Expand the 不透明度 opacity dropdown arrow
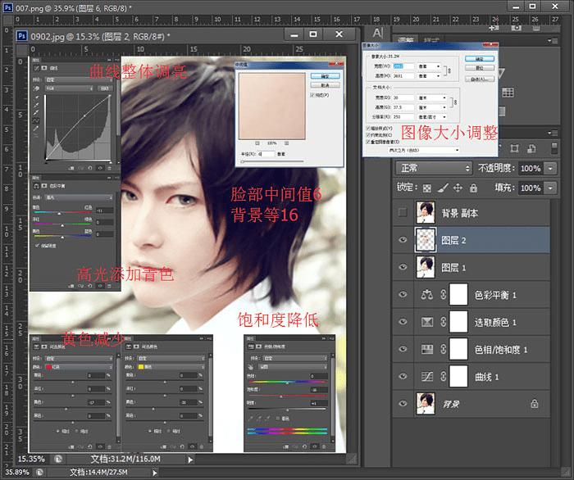574x480 pixels. click(x=549, y=168)
